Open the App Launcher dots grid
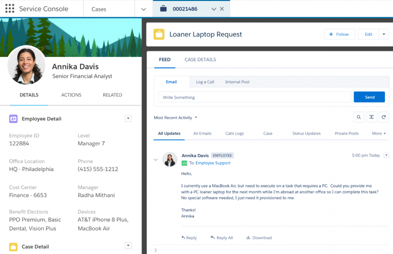 pos(10,8)
